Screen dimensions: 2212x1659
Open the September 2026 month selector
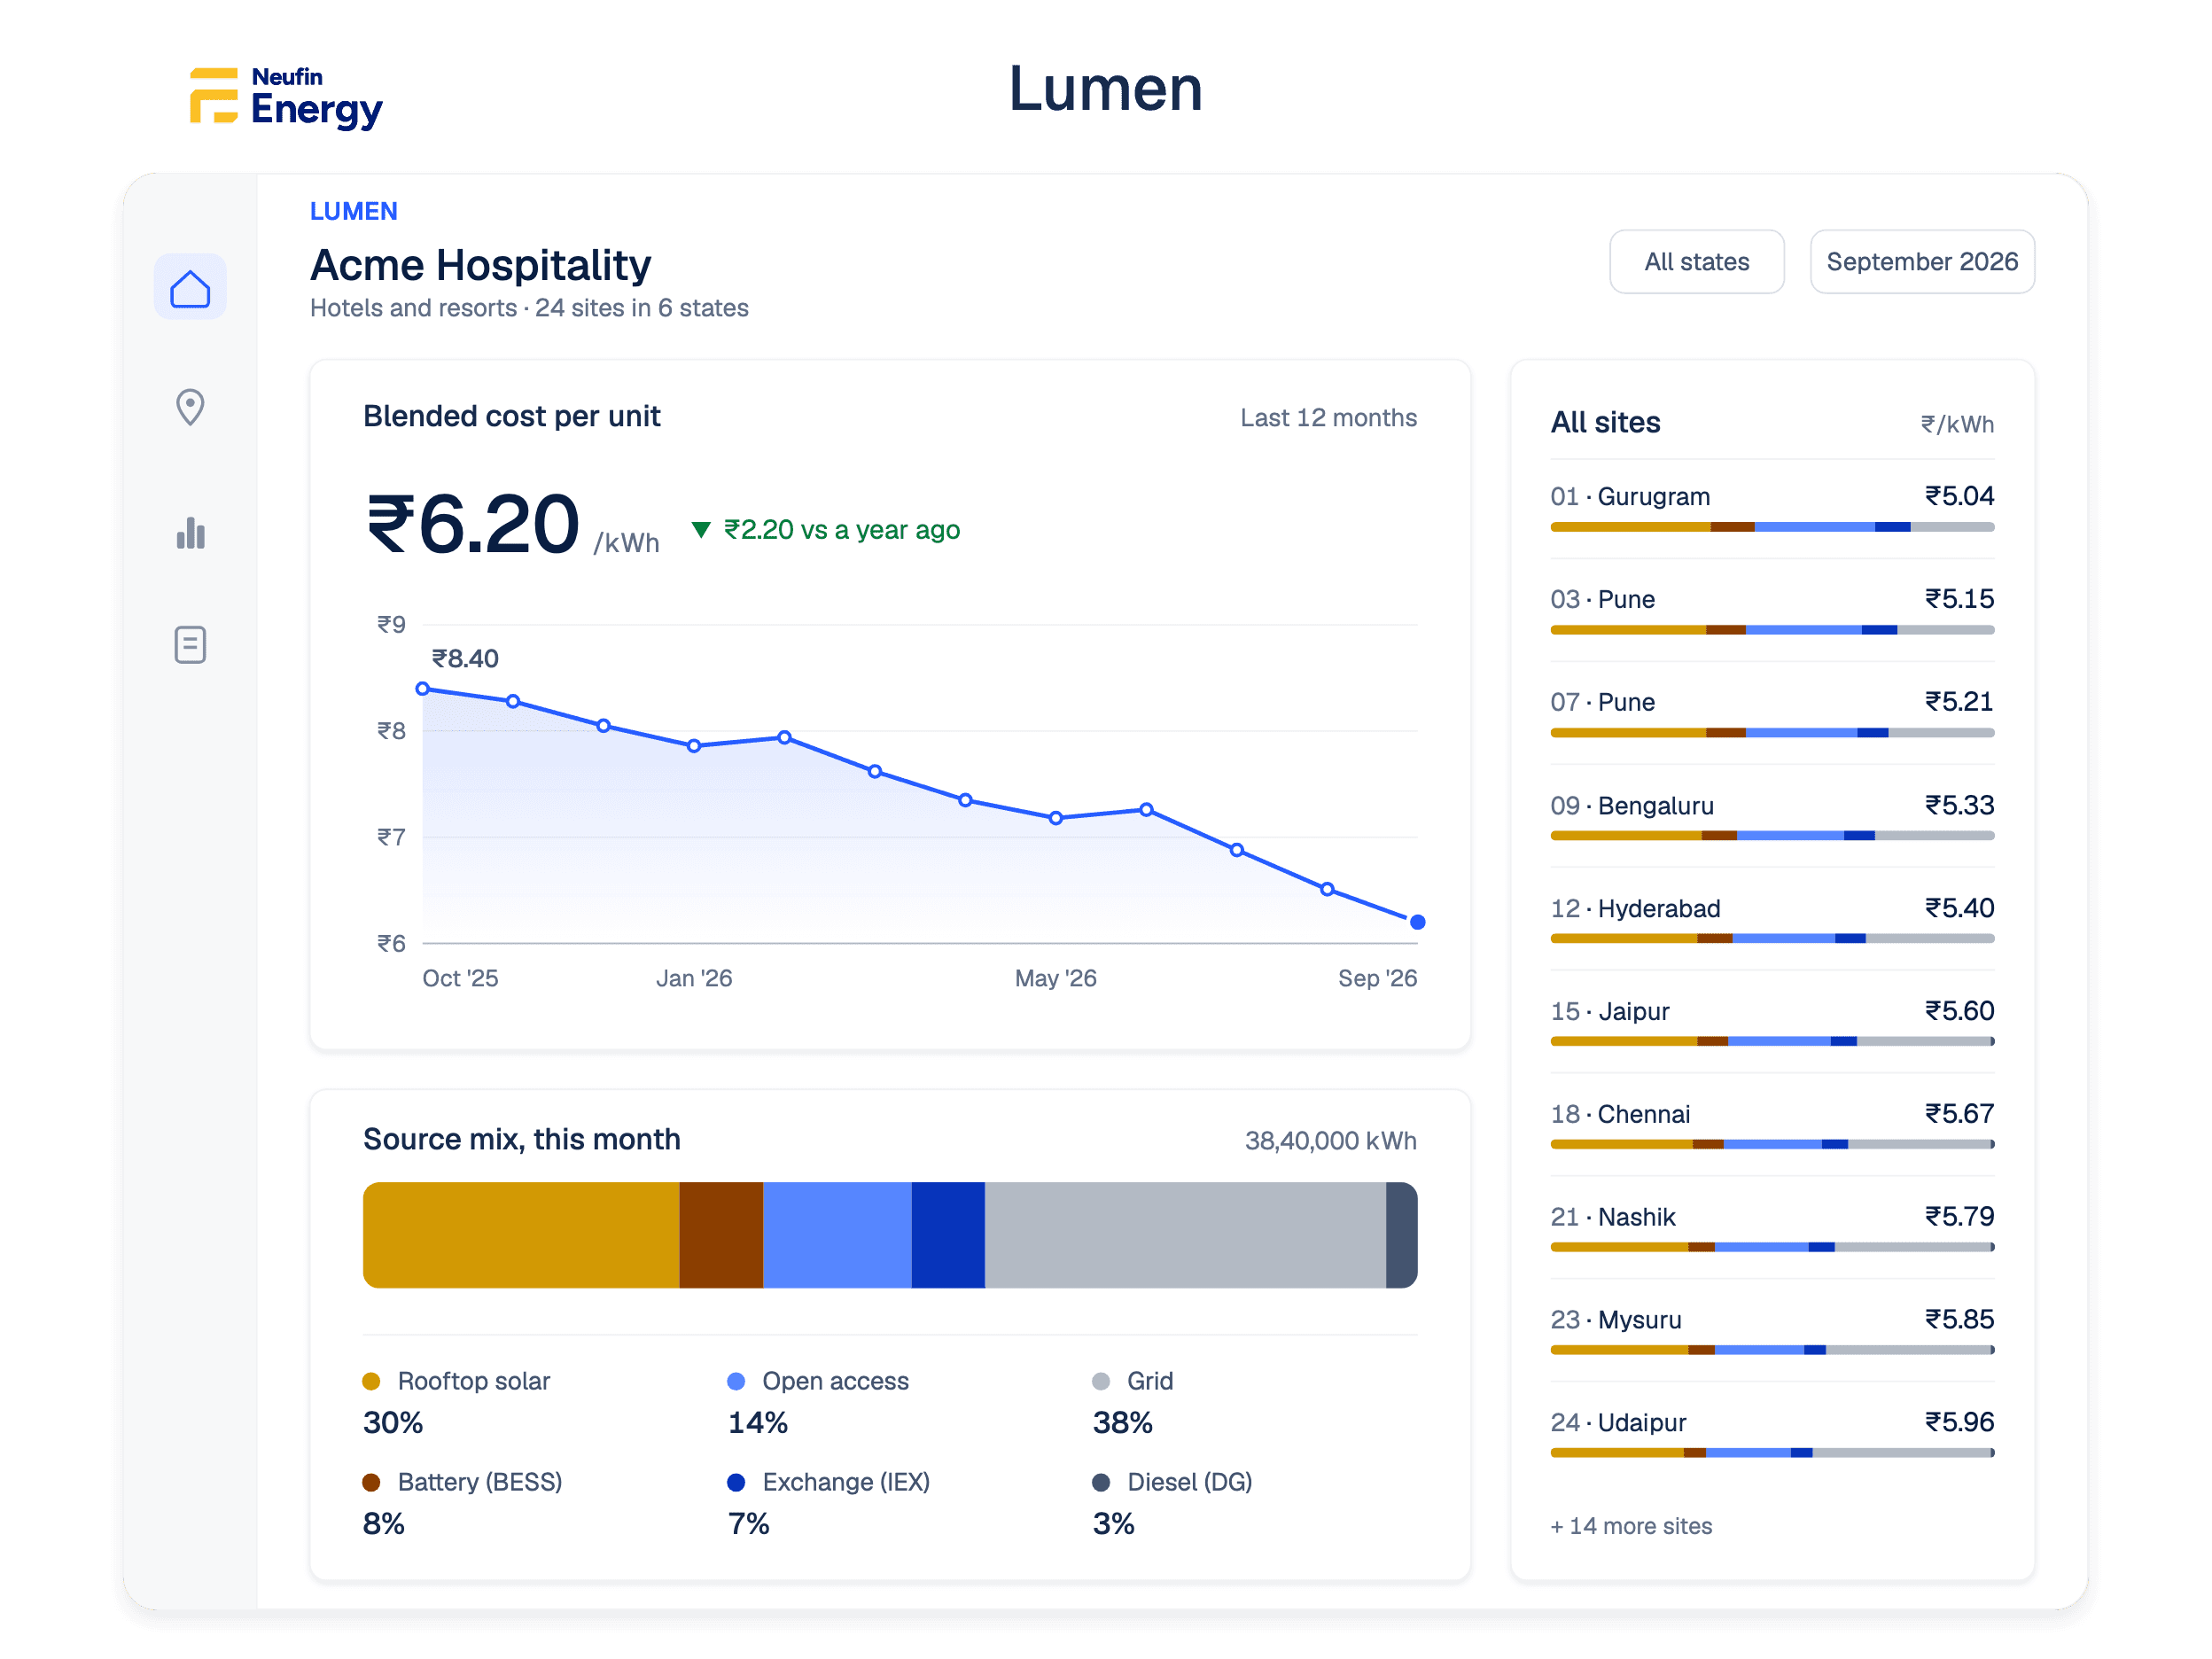pyautogui.click(x=1921, y=262)
